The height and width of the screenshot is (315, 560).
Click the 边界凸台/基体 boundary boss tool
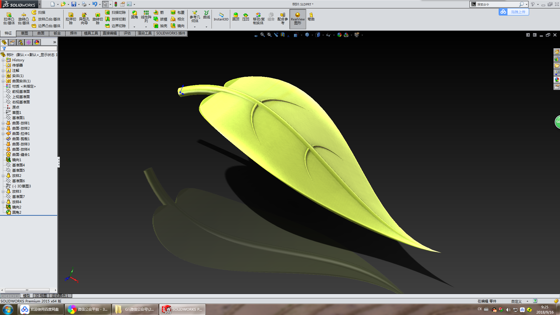click(x=46, y=26)
